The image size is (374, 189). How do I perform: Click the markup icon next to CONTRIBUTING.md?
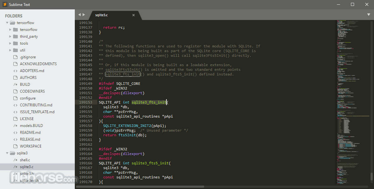pos(15,105)
